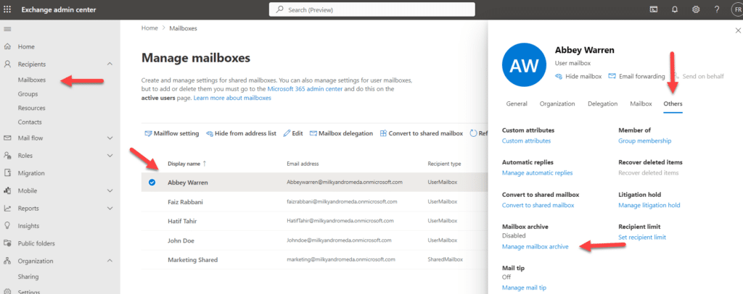This screenshot has height=294, width=743.
Task: Switch to the Delegation tab
Action: [602, 104]
